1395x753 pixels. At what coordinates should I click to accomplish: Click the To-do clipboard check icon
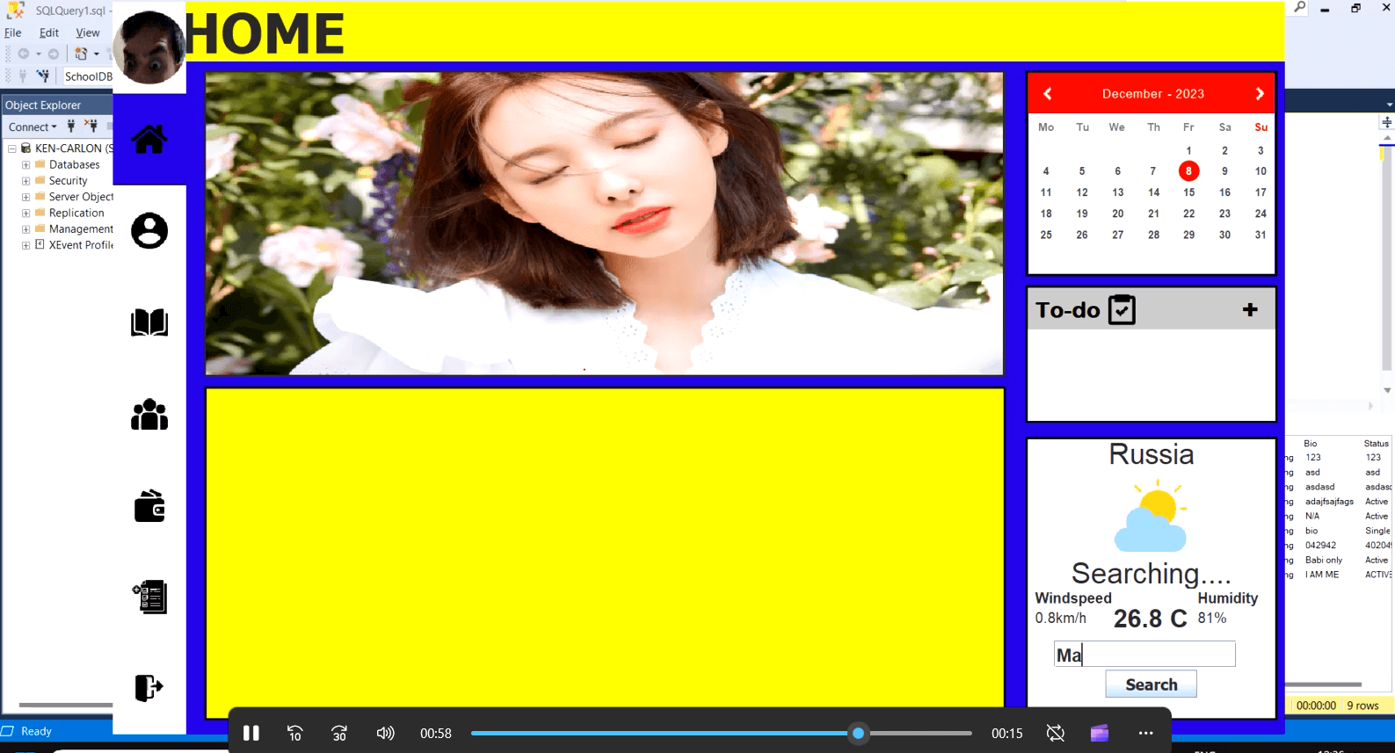1122,309
